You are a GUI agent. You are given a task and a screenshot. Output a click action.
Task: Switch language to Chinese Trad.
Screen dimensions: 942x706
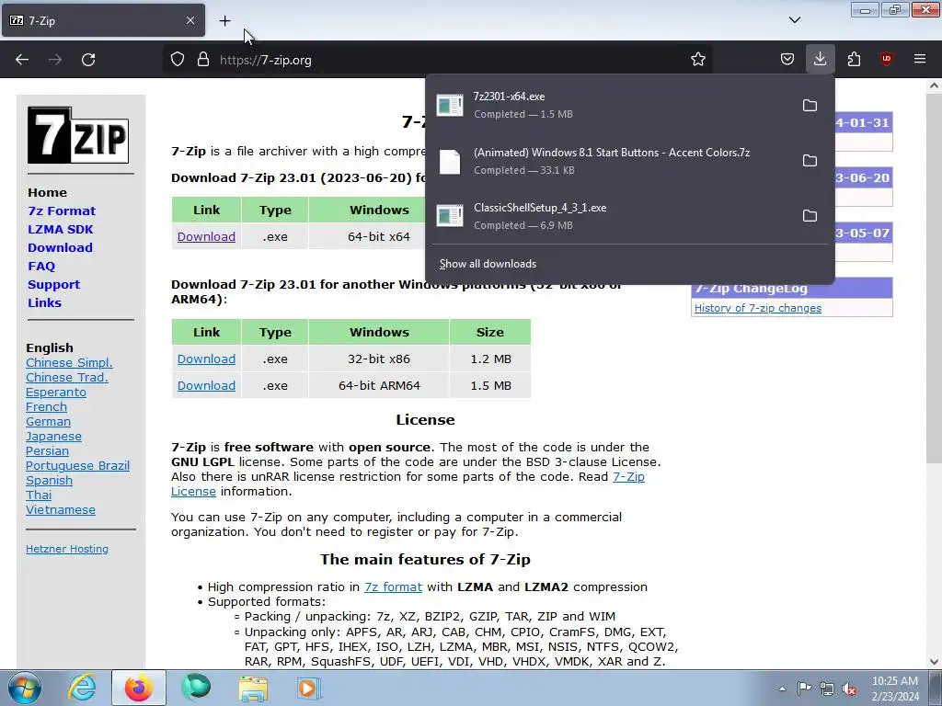[66, 378]
